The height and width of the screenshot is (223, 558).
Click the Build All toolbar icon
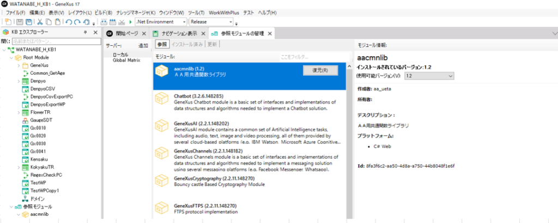[104, 22]
